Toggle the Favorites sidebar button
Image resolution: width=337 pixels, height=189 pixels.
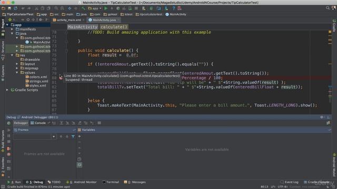click(x=3, y=167)
